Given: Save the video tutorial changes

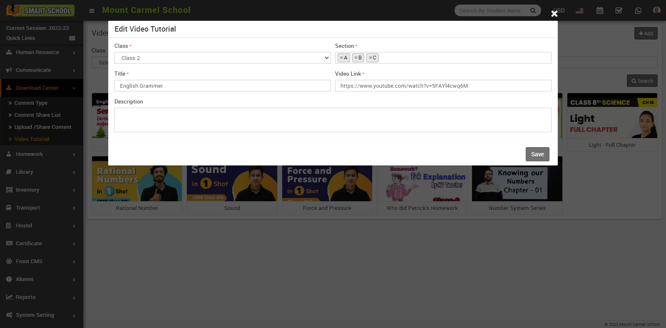Looking at the screenshot, I should [x=537, y=154].
